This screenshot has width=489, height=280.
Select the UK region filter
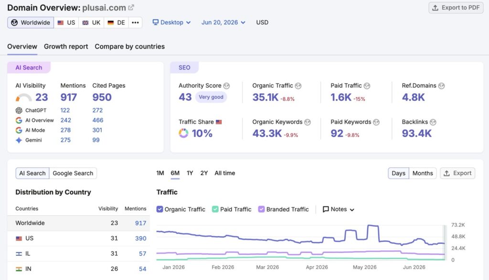[x=91, y=22]
